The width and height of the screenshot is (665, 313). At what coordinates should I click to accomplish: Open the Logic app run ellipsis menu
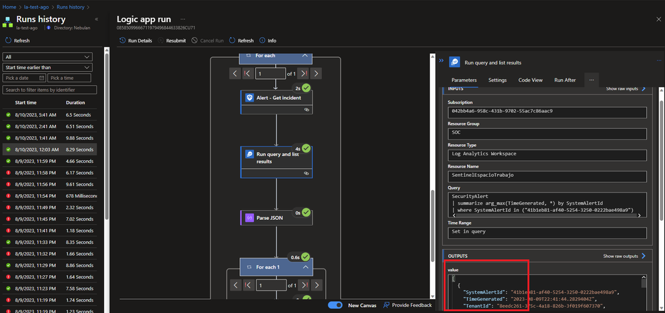[183, 19]
